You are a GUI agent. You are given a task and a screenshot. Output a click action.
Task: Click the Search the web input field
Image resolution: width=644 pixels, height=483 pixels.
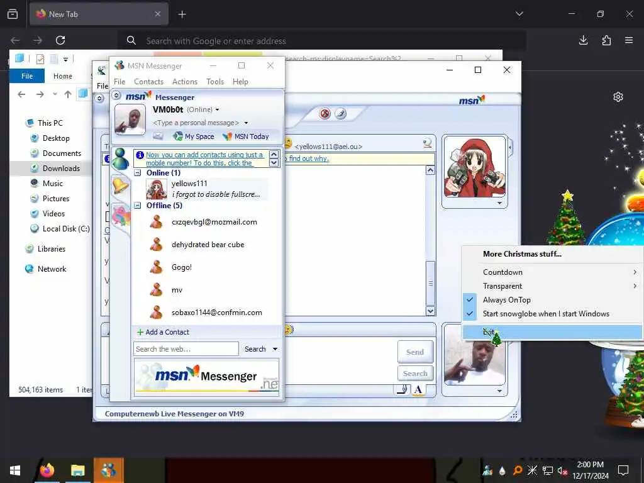pos(186,349)
